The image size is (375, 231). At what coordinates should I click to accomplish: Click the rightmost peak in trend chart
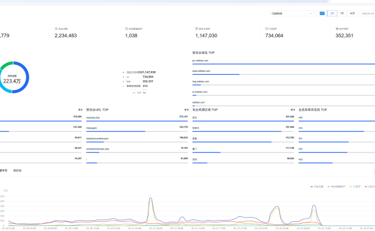(314, 205)
